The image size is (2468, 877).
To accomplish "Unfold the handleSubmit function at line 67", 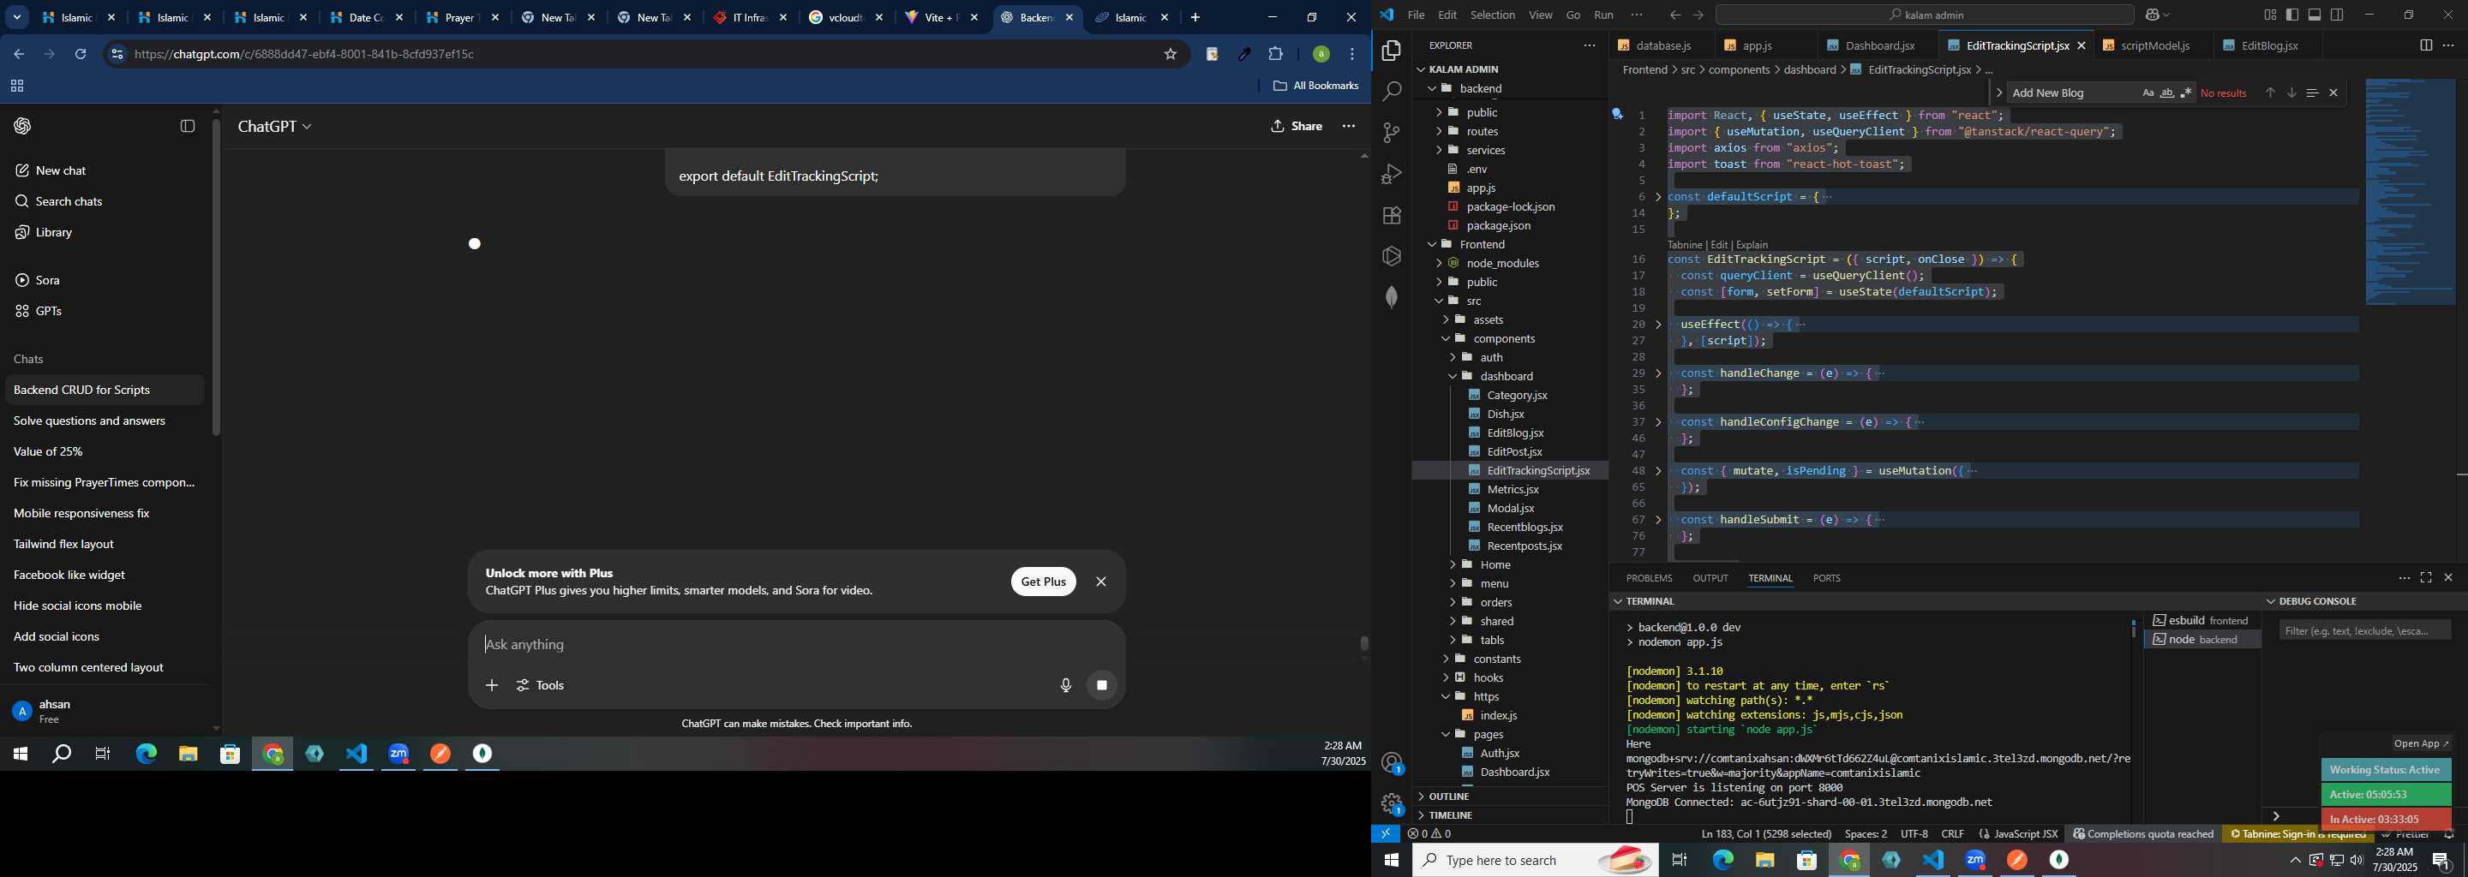I will 1658,520.
